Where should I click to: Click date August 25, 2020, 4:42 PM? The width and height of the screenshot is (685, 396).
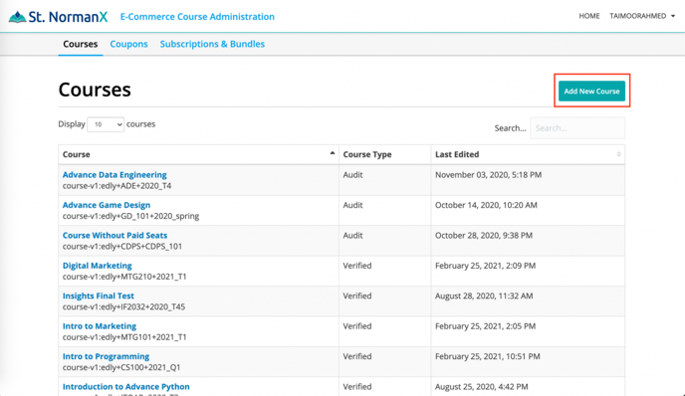(482, 386)
